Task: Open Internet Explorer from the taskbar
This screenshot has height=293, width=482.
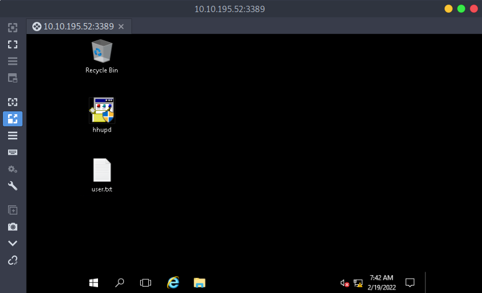Action: (x=172, y=283)
